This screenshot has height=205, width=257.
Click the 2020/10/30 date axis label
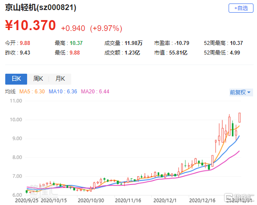coord(91,200)
